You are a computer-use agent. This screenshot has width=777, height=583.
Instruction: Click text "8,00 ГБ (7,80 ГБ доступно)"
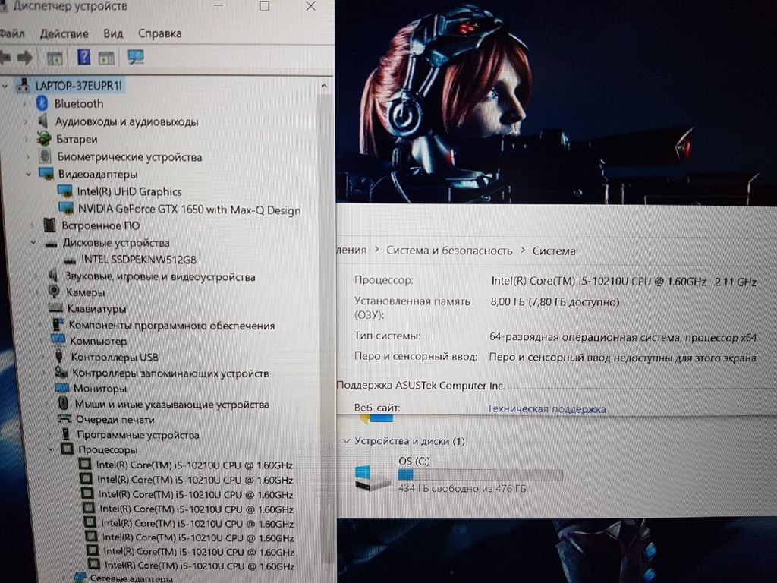point(555,302)
